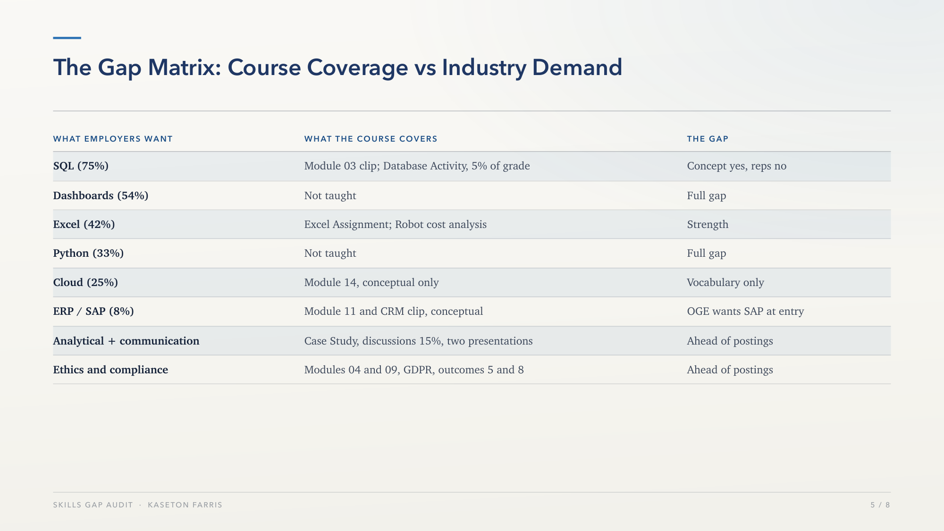Click the page number '5 / 8'

(880, 505)
